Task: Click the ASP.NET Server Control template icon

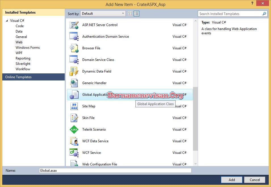Action: 74,25
